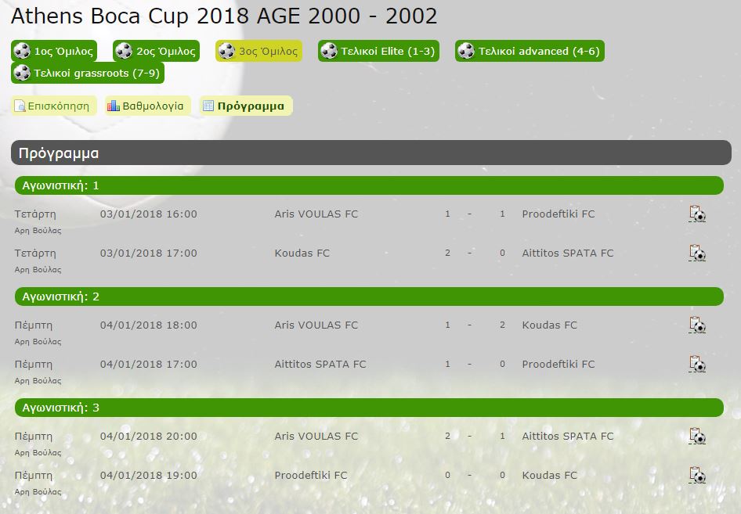741x514 pixels.
Task: Open Τελικοί advanced (4-6) finals
Action: pyautogui.click(x=530, y=51)
